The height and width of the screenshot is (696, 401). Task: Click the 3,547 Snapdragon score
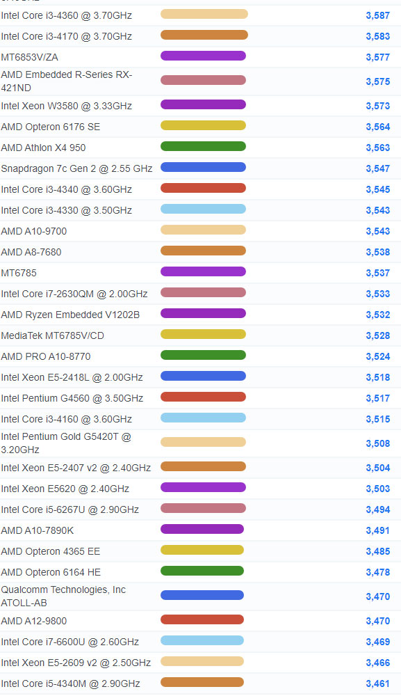coord(378,168)
